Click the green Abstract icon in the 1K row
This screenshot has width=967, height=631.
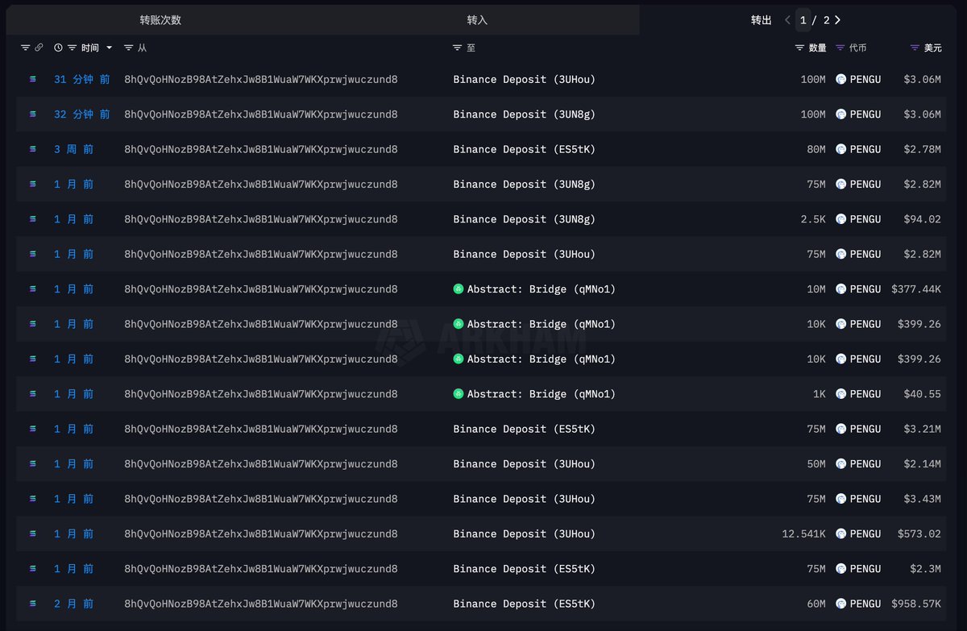459,394
